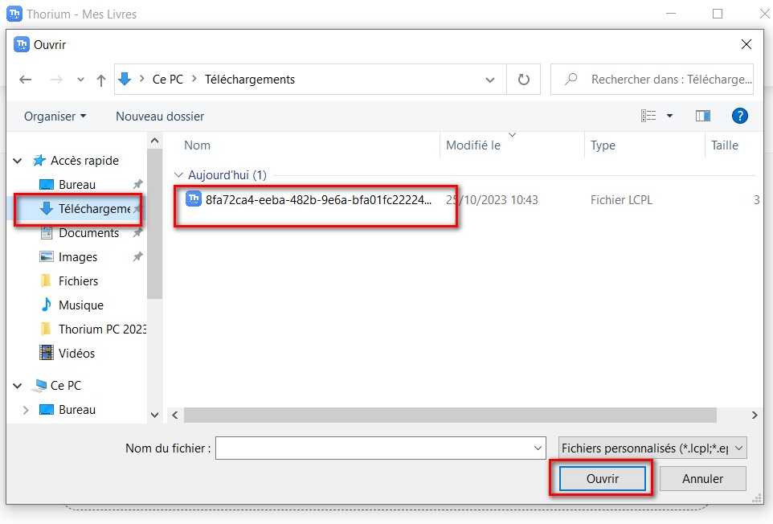Expand the Organiser dropdown menu

coord(55,117)
